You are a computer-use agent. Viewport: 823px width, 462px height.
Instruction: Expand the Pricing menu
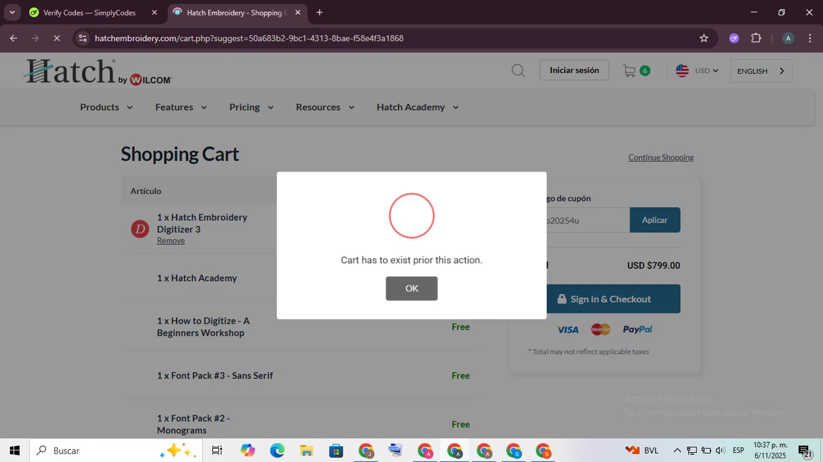click(251, 107)
